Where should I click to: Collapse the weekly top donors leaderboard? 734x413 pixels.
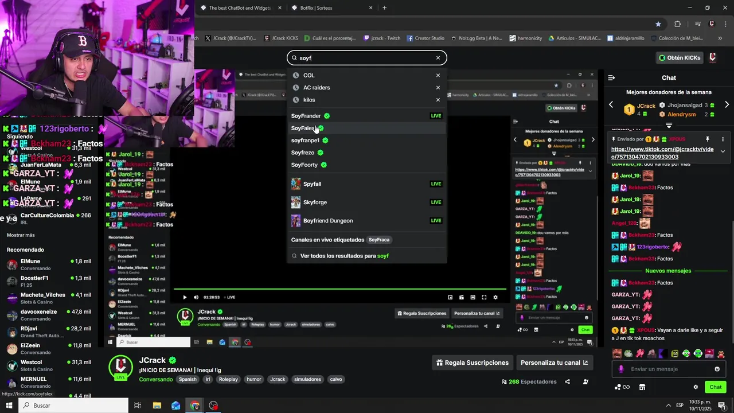point(669,125)
